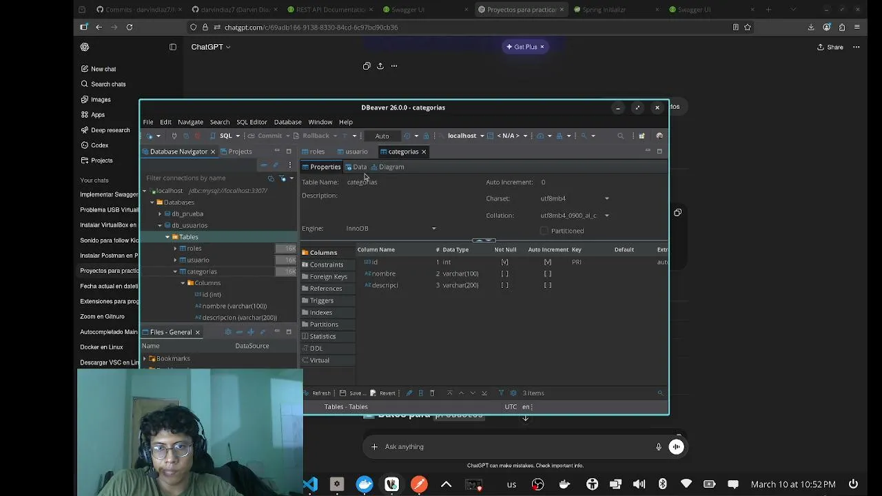Toggle Auto Increment checkbox for id column

[548, 262]
